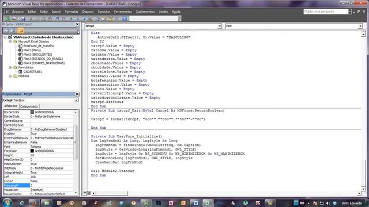Click the Save icon in toolbar
369x207 pixels.
click(23, 18)
